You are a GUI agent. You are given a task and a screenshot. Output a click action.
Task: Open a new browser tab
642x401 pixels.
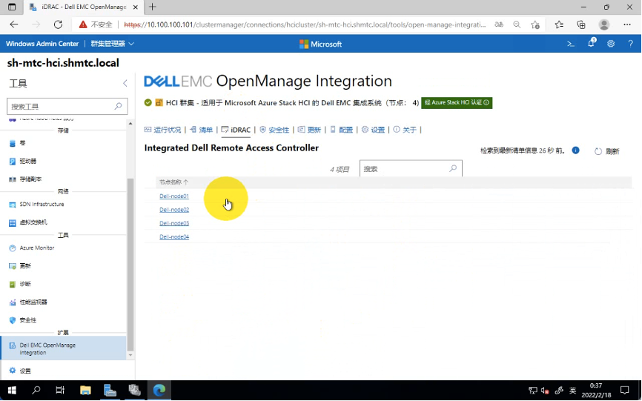pyautogui.click(x=152, y=7)
